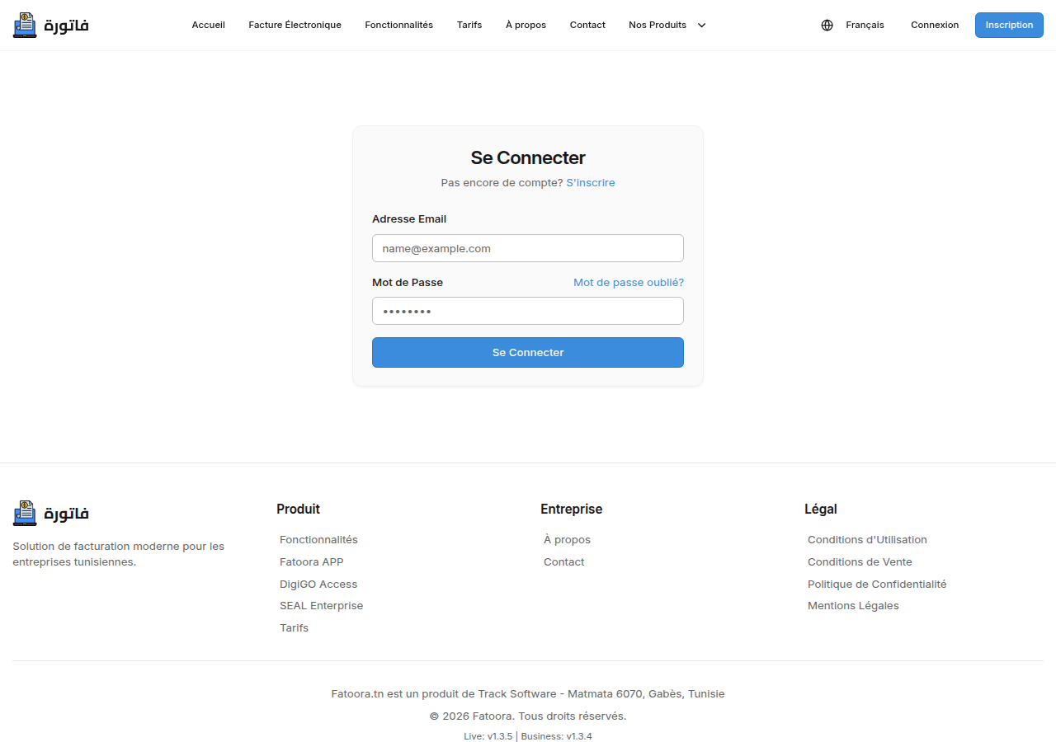The image size is (1056, 742).
Task: Select the Mot de Passe field
Action: 527,311
